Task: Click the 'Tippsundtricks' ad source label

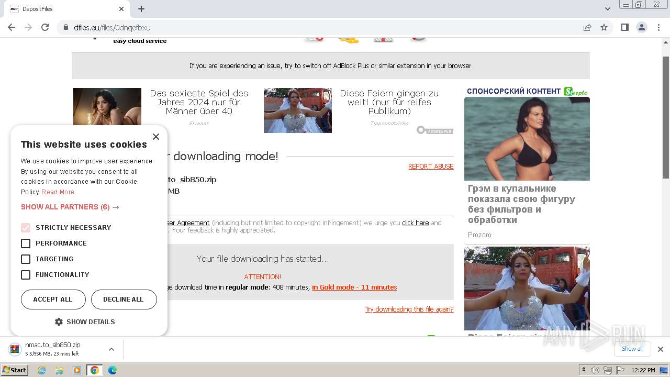Action: coord(389,124)
